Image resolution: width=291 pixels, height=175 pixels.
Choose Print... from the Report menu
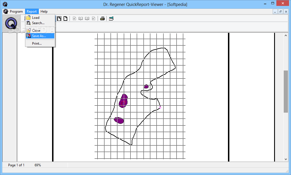coord(40,44)
